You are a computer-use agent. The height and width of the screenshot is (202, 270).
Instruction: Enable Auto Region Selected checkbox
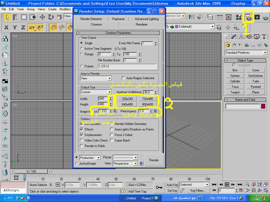123,78
